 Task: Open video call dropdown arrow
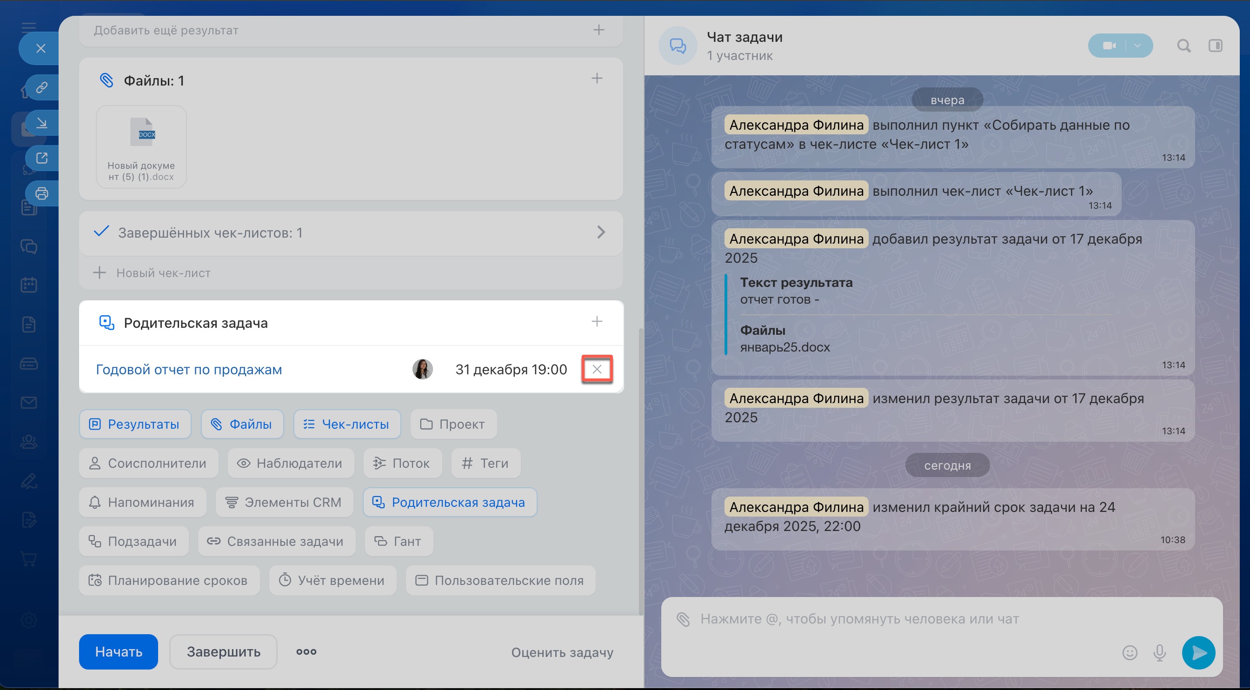point(1137,46)
